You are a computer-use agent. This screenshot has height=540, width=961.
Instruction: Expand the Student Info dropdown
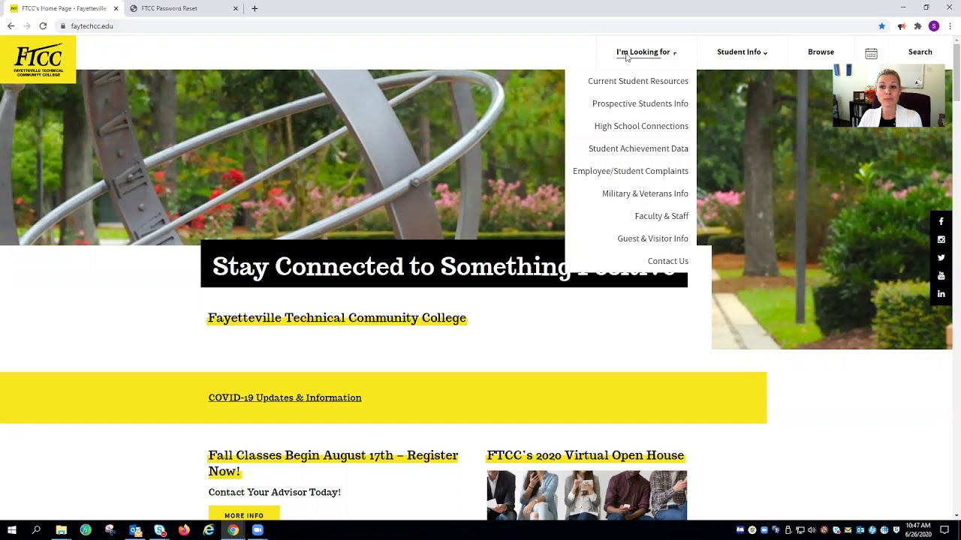pyautogui.click(x=742, y=52)
